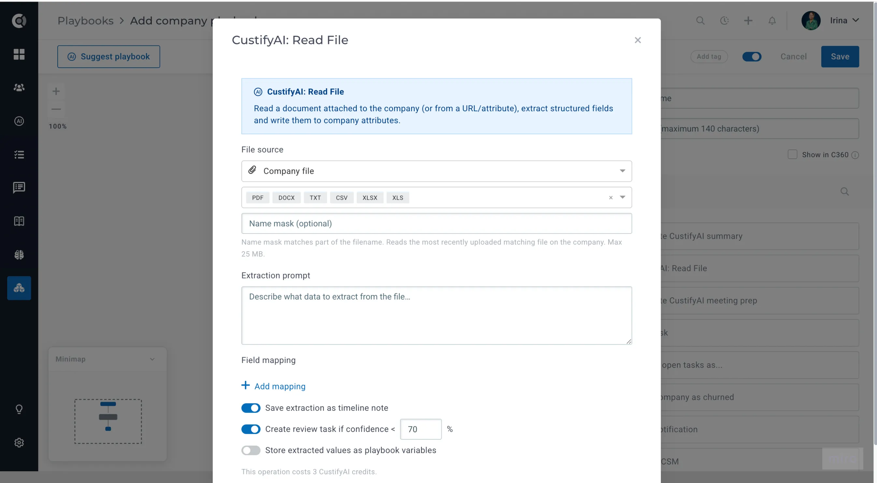Click the Cancel button
877x483 pixels.
coord(794,56)
